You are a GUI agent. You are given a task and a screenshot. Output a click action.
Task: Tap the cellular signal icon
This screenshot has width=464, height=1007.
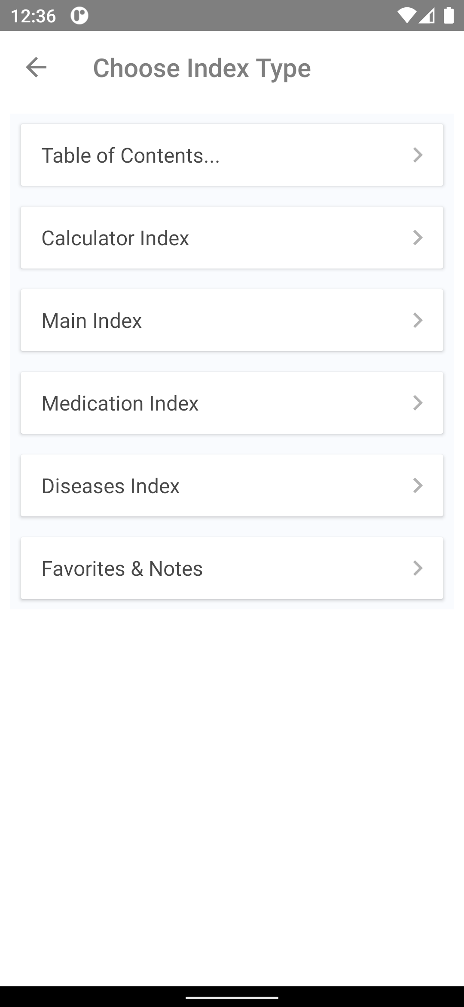pos(426,15)
